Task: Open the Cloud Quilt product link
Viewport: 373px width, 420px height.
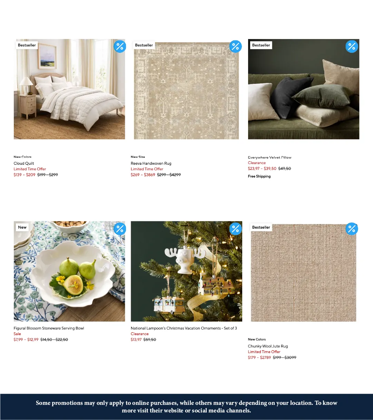Action: pyautogui.click(x=24, y=163)
